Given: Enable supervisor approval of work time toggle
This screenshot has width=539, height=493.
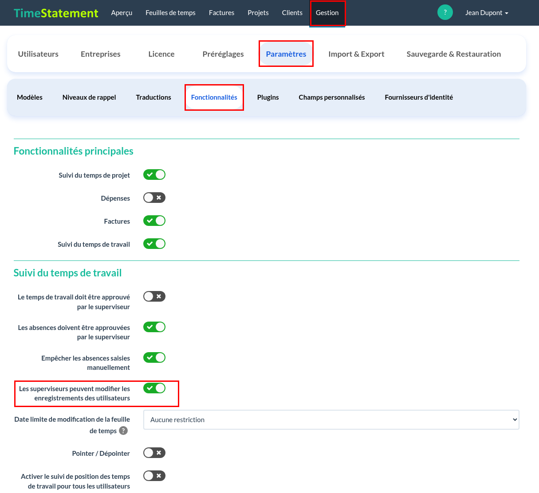Looking at the screenshot, I should 154,296.
